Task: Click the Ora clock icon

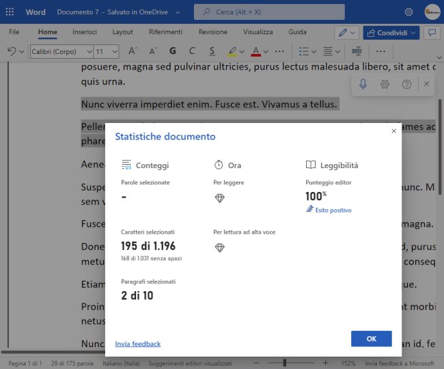Action: [219, 165]
